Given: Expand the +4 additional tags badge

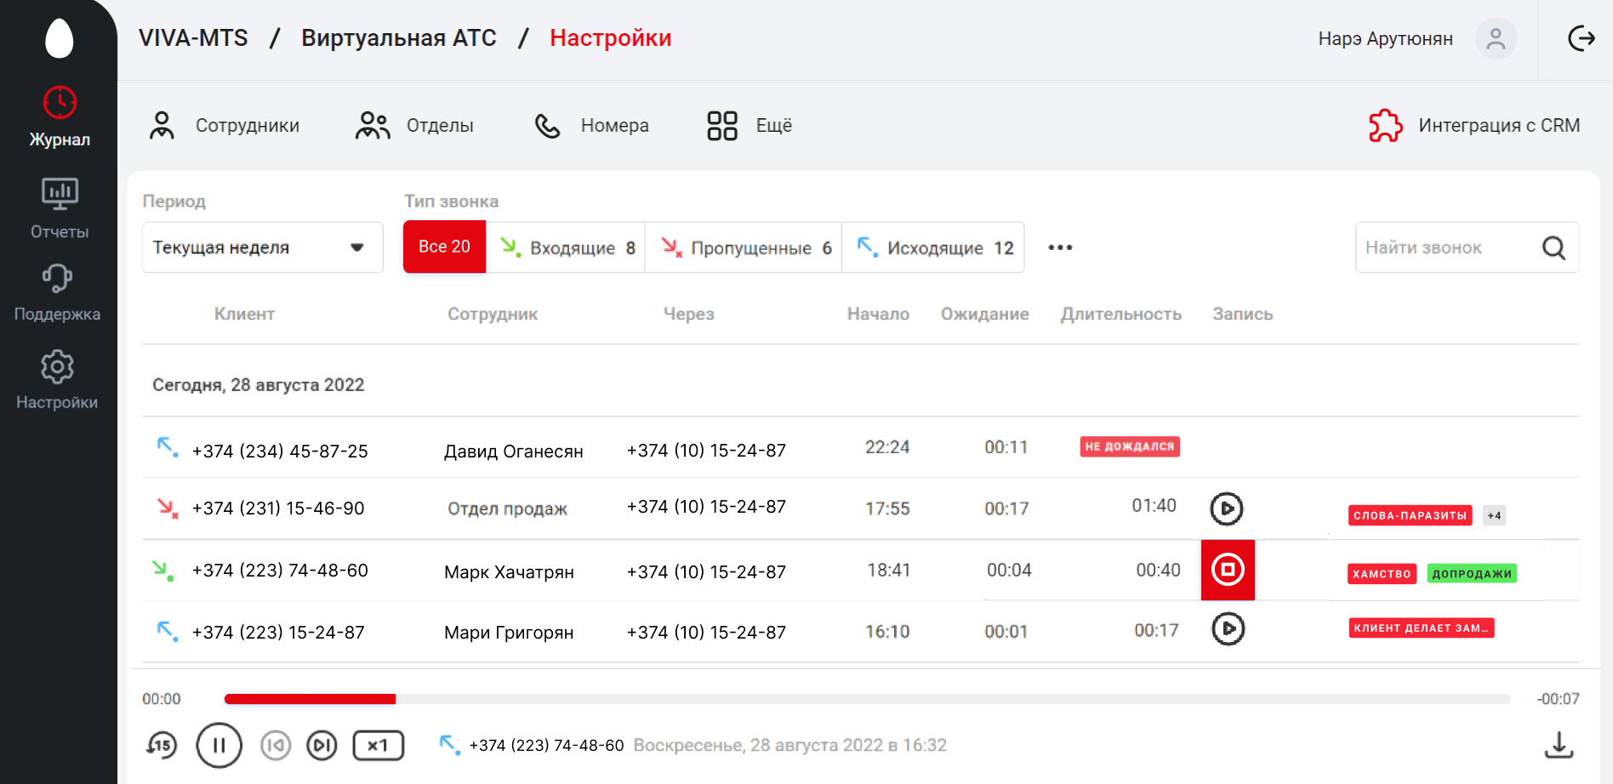Looking at the screenshot, I should pos(1494,515).
